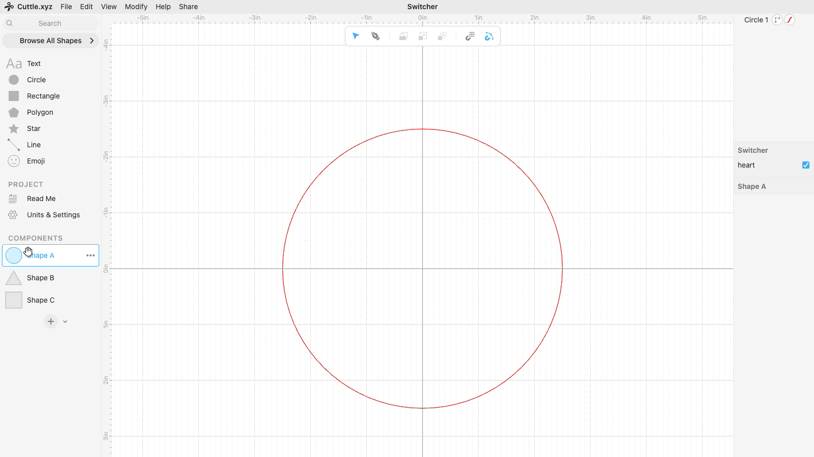This screenshot has height=457, width=814.
Task: Open the Modify menu
Action: click(136, 7)
